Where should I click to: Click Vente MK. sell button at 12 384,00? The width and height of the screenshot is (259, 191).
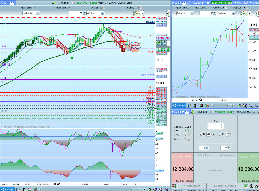point(183,168)
